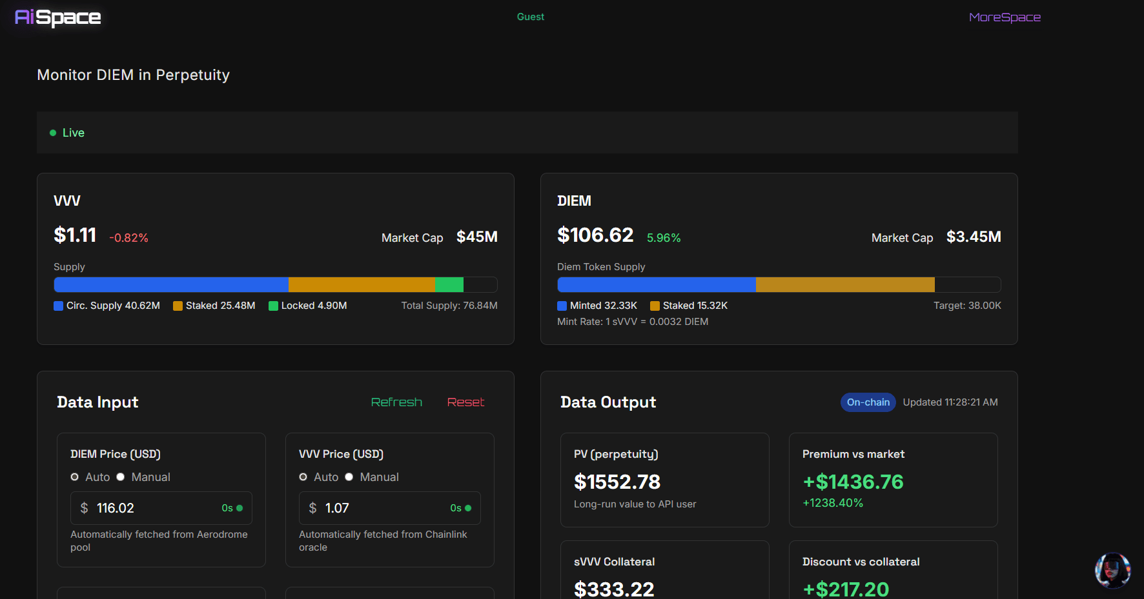Click the PV (perpetuity) value $1552.78

pos(617,482)
